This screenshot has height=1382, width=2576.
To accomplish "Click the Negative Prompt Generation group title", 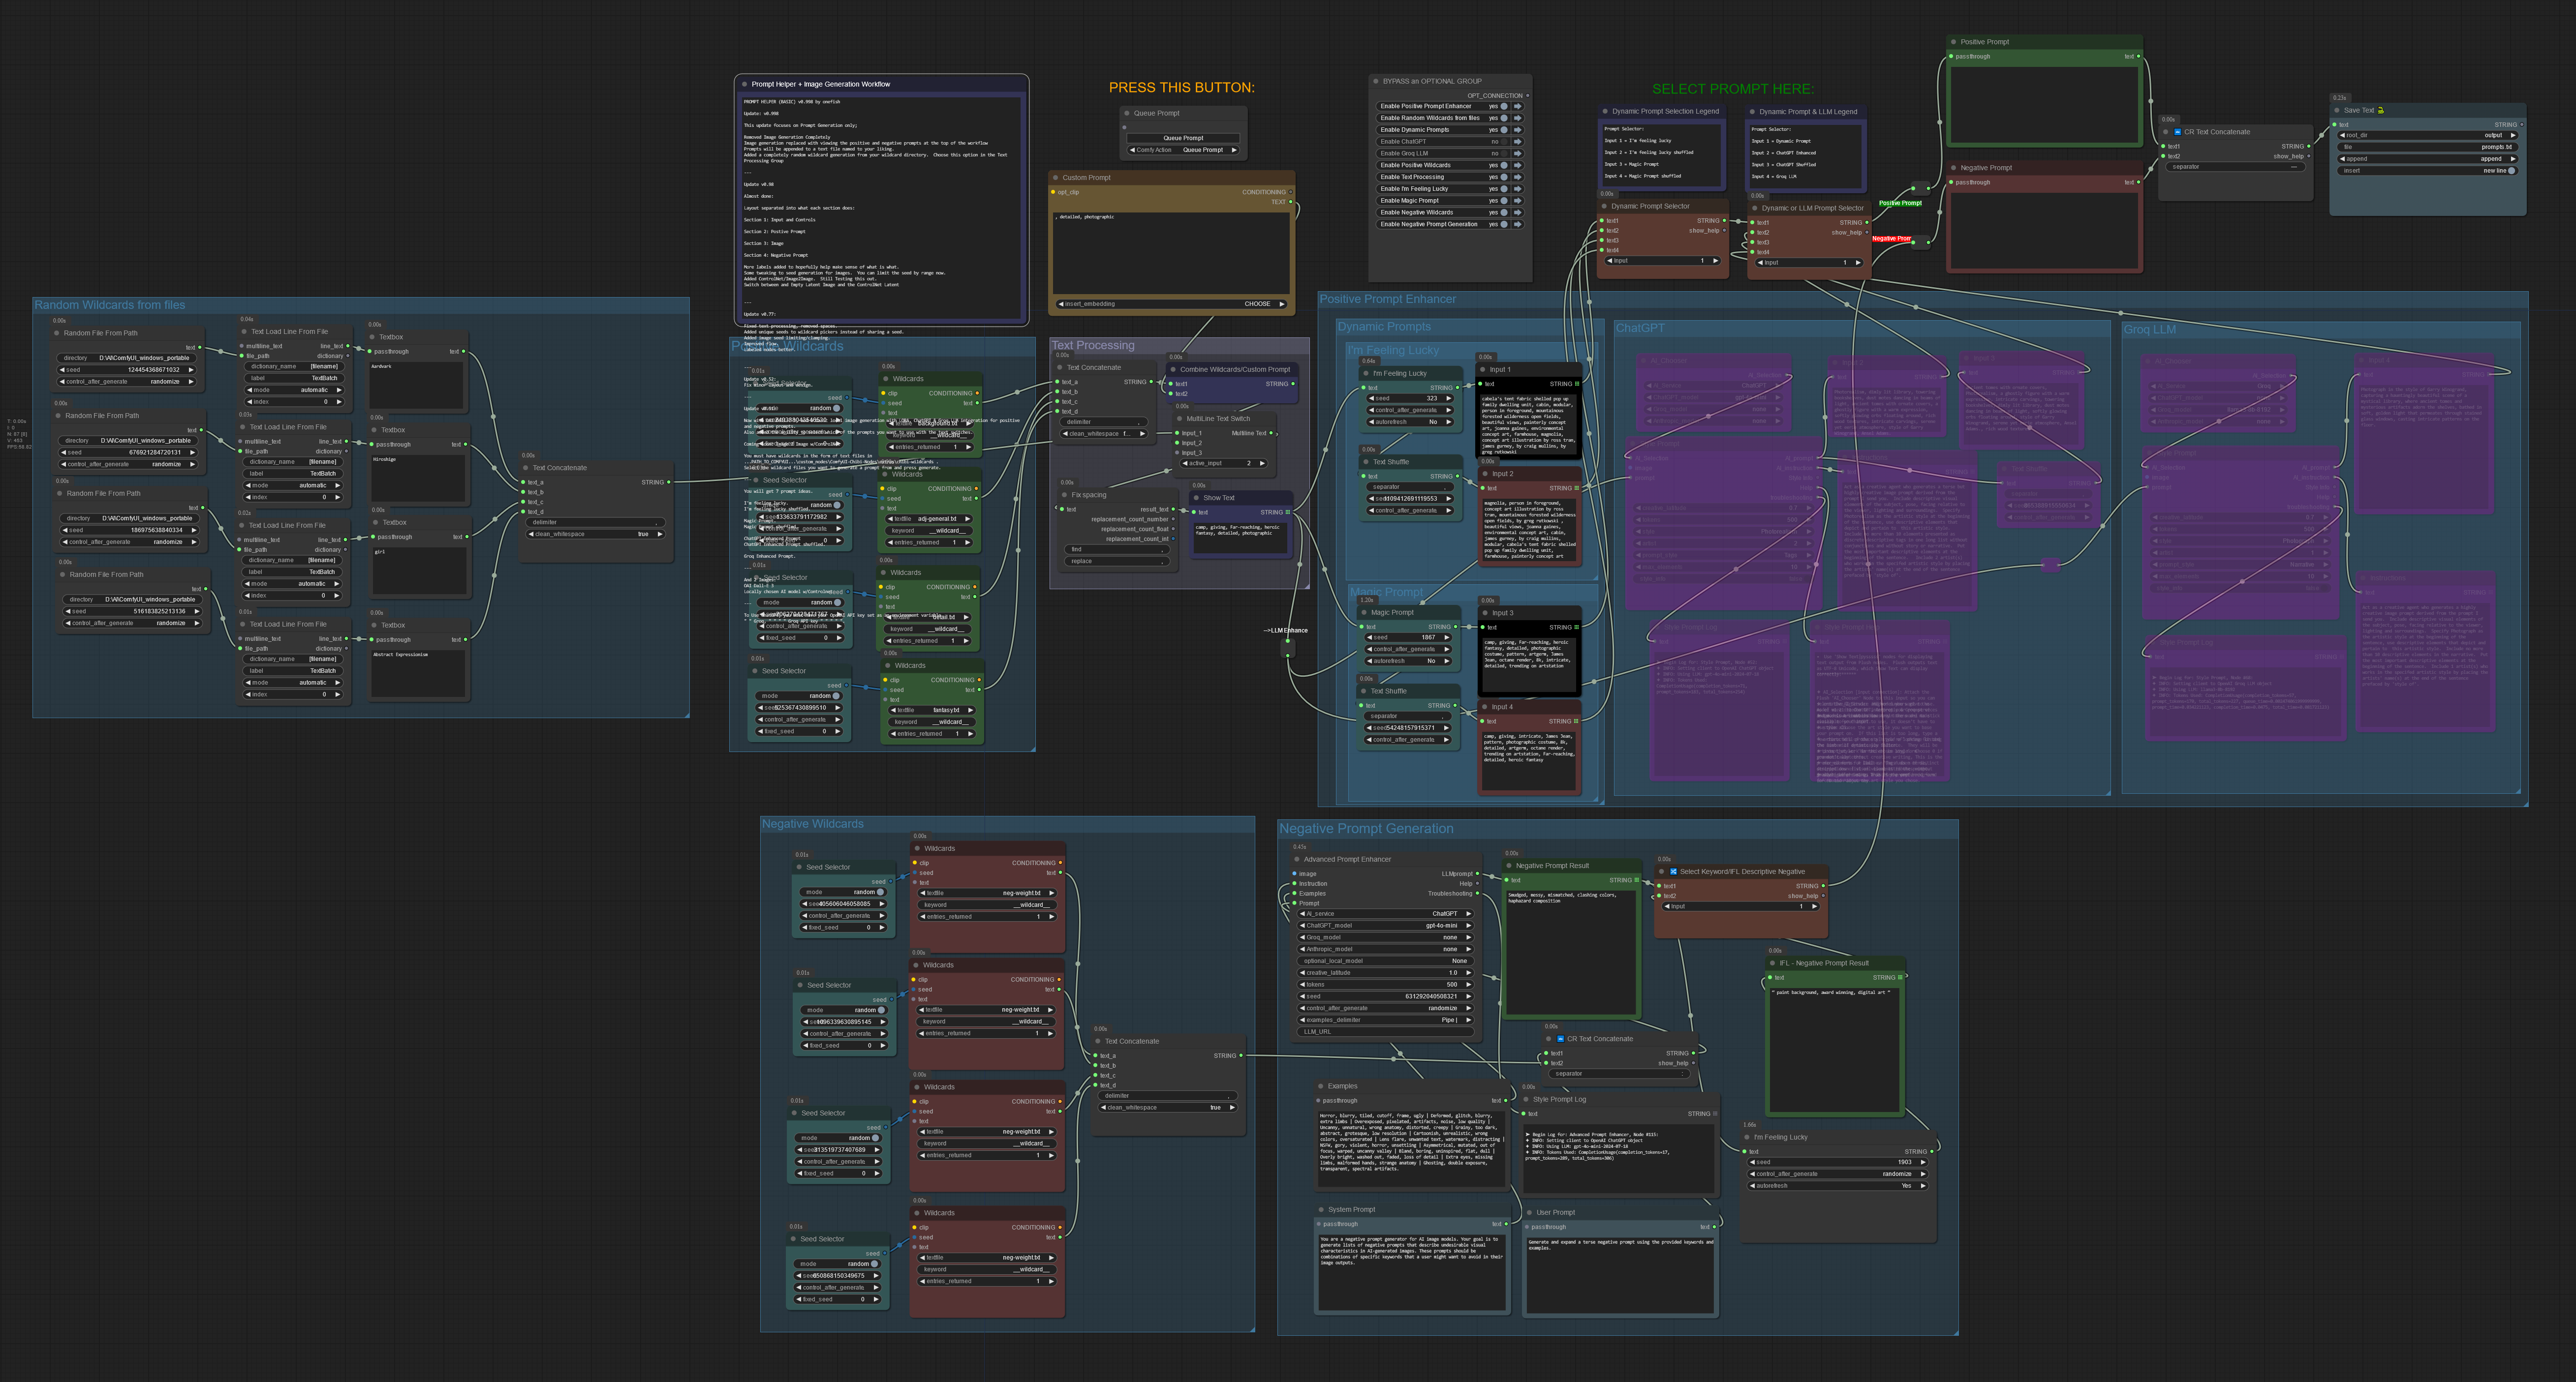I will (1365, 829).
